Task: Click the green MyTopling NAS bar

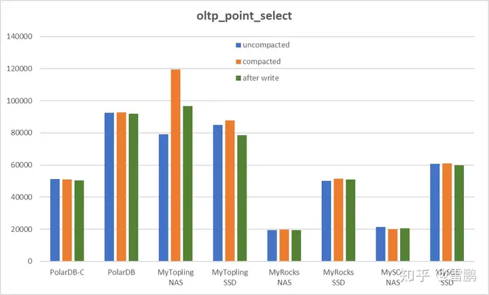Action: pos(187,183)
